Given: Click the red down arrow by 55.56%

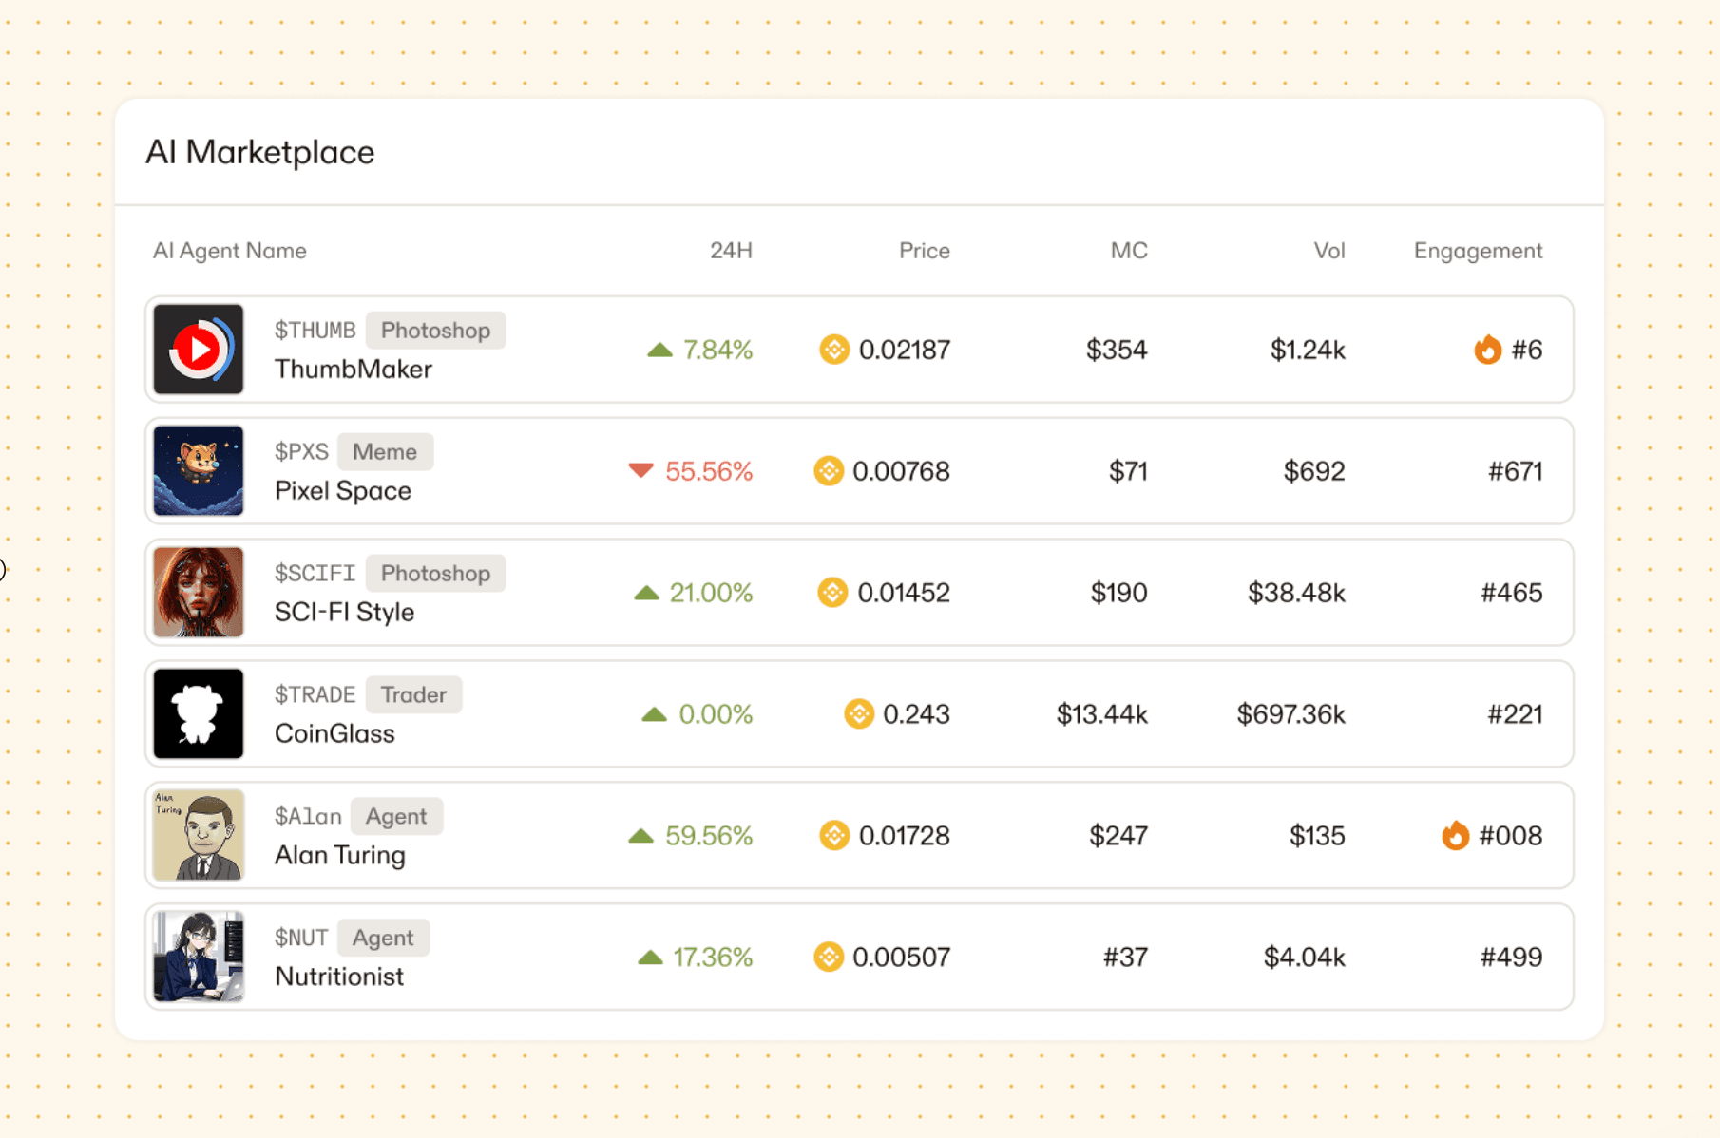Looking at the screenshot, I should click(641, 471).
